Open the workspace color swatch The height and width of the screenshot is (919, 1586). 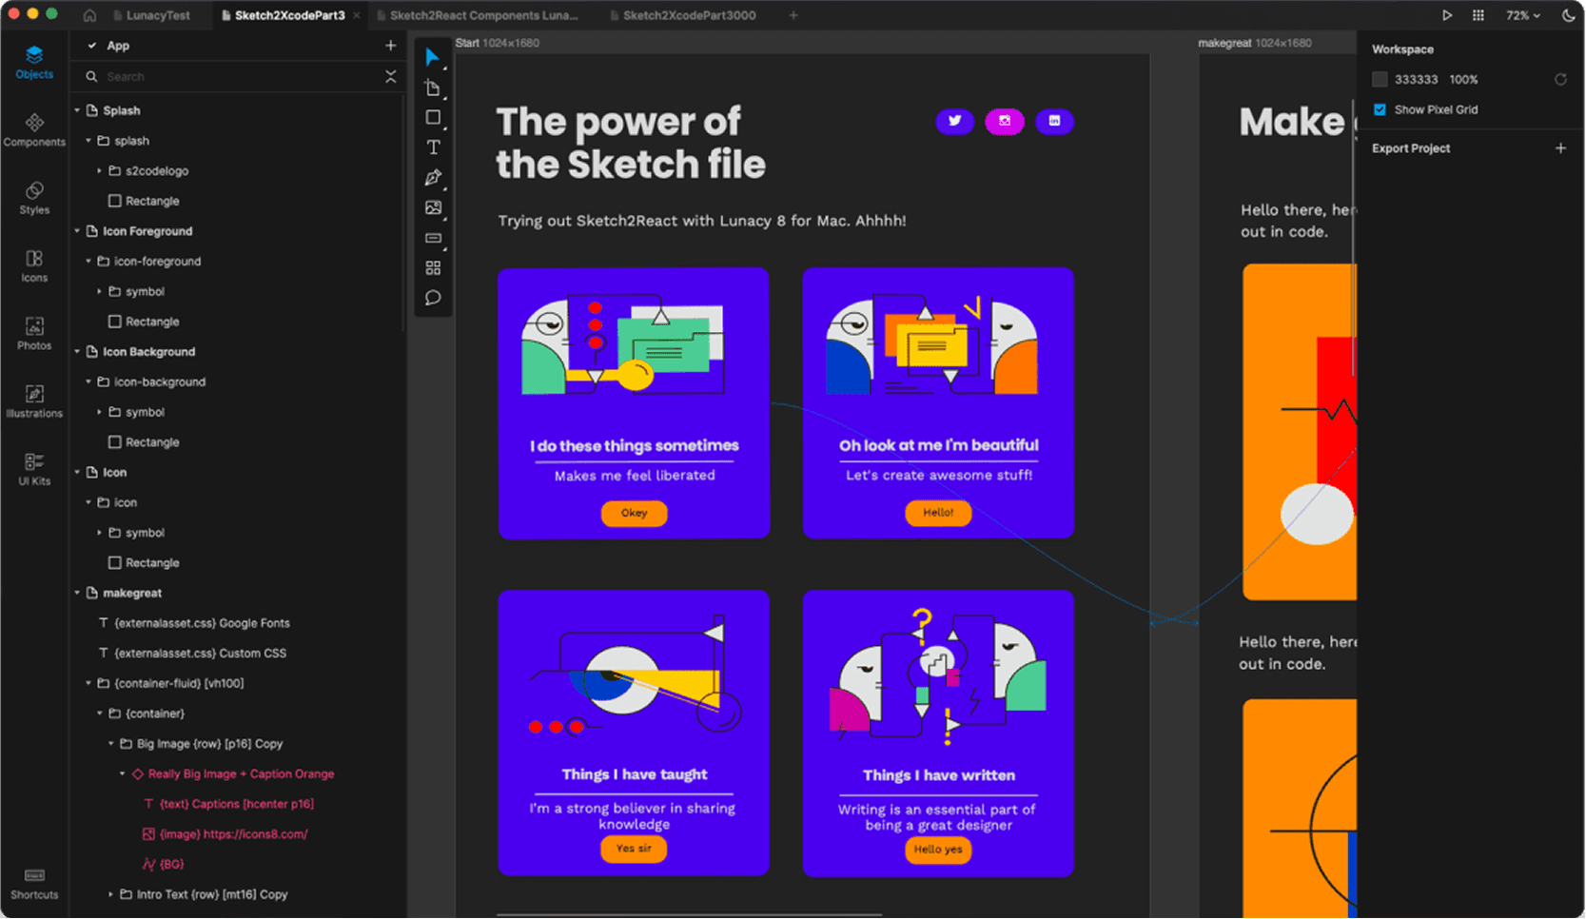click(x=1380, y=80)
